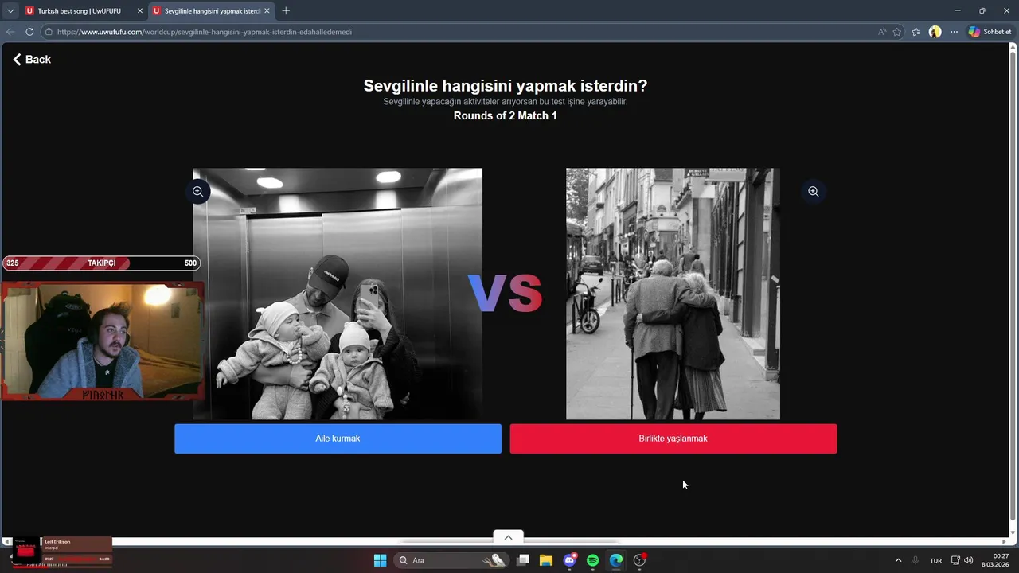The image size is (1019, 573).
Task: Select the Sevgilinle hangisini yapmak tab
Action: (211, 11)
